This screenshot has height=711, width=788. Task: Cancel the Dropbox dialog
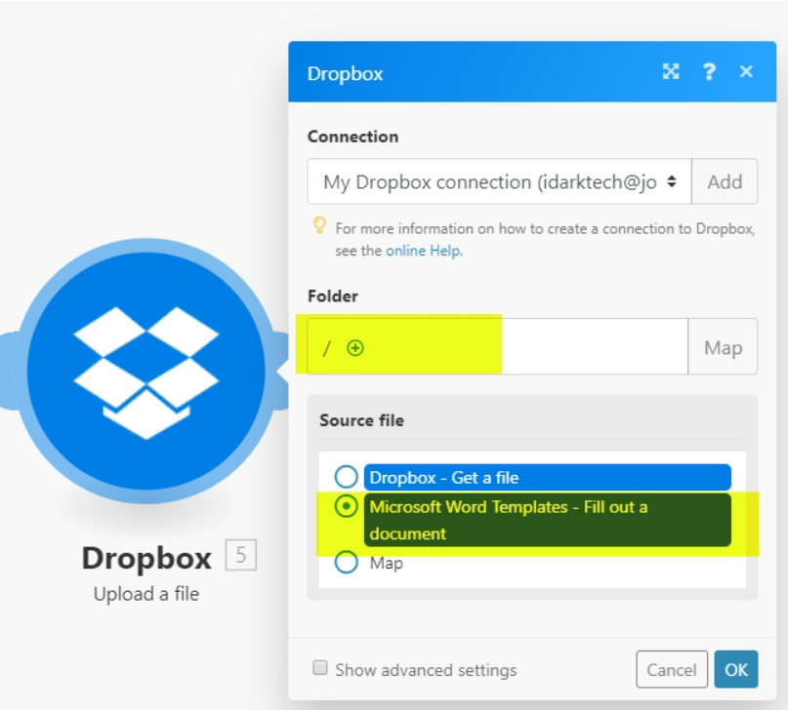click(672, 669)
